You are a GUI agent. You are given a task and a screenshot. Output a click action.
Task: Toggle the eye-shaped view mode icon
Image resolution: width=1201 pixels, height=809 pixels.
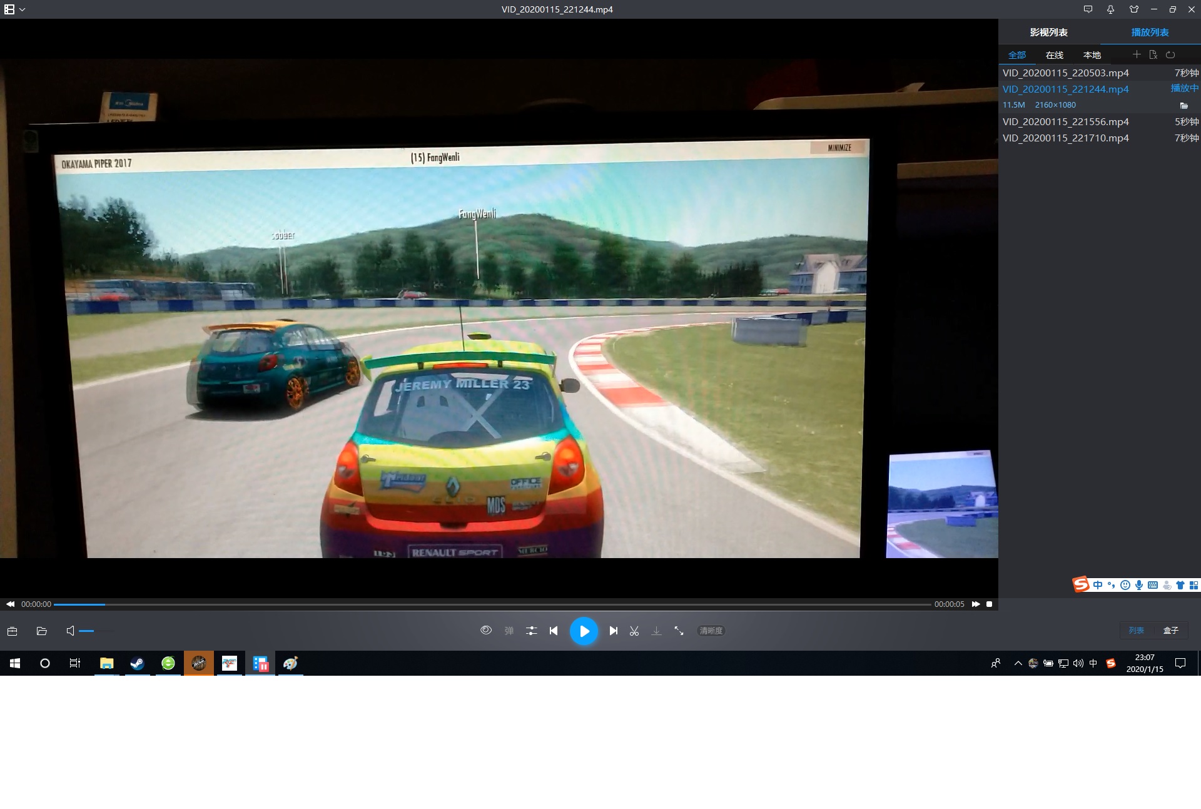(486, 631)
